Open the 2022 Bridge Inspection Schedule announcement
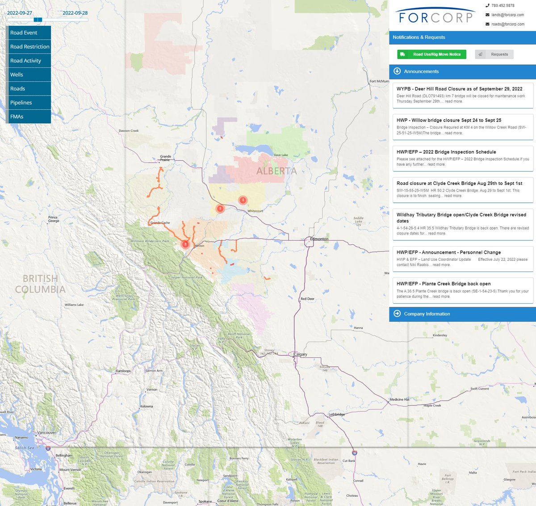The image size is (536, 506). tap(463, 158)
